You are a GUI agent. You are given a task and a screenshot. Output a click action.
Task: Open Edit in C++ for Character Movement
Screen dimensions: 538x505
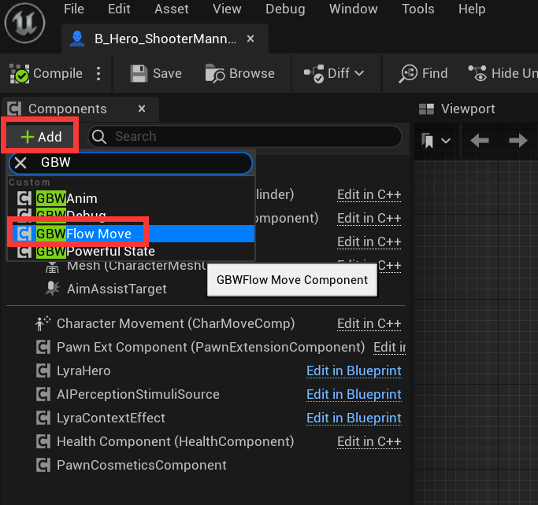tap(369, 324)
